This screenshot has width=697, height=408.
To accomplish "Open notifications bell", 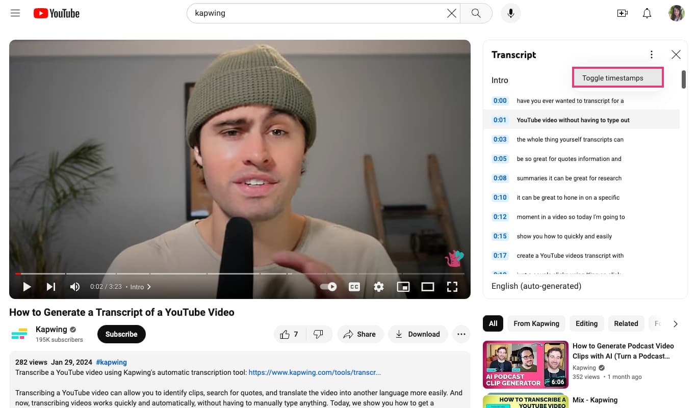I will [x=647, y=13].
